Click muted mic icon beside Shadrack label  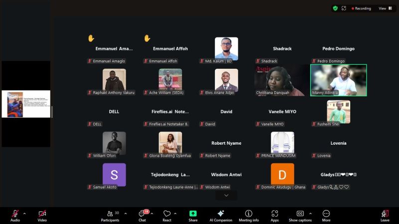pos(258,61)
